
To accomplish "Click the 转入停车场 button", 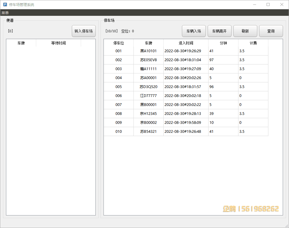I will click(x=84, y=31).
